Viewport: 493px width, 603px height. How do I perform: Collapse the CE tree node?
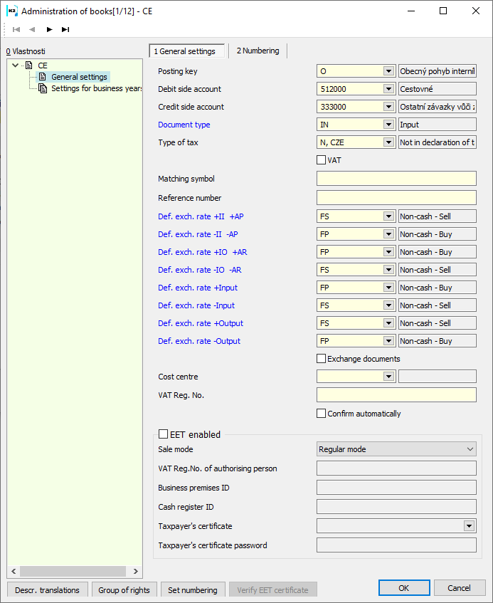click(x=16, y=65)
